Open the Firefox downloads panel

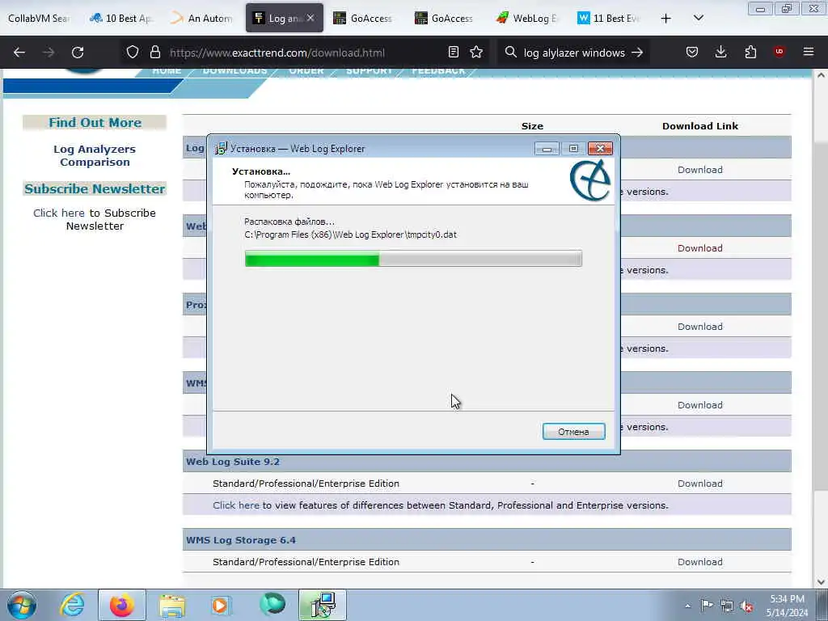(x=720, y=53)
